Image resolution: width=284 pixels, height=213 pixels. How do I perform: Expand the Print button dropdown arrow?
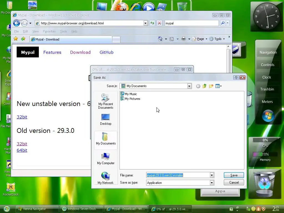pyautogui.click(x=189, y=39)
